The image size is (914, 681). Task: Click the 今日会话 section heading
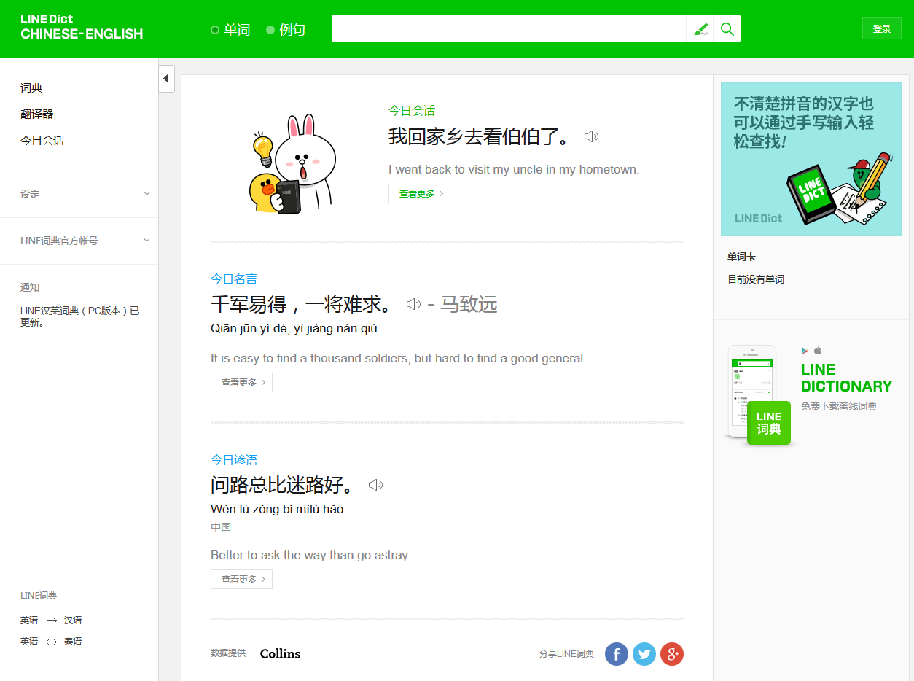point(412,111)
